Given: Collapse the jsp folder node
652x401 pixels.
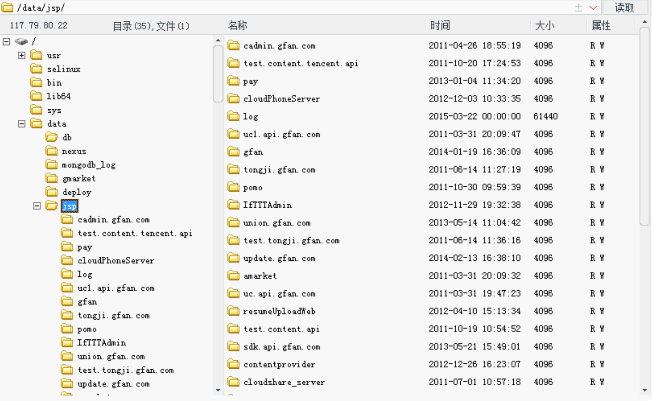Looking at the screenshot, I should [37, 206].
